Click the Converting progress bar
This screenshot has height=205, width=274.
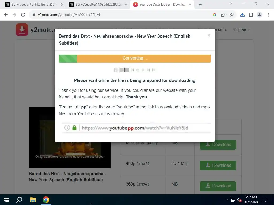[135, 59]
